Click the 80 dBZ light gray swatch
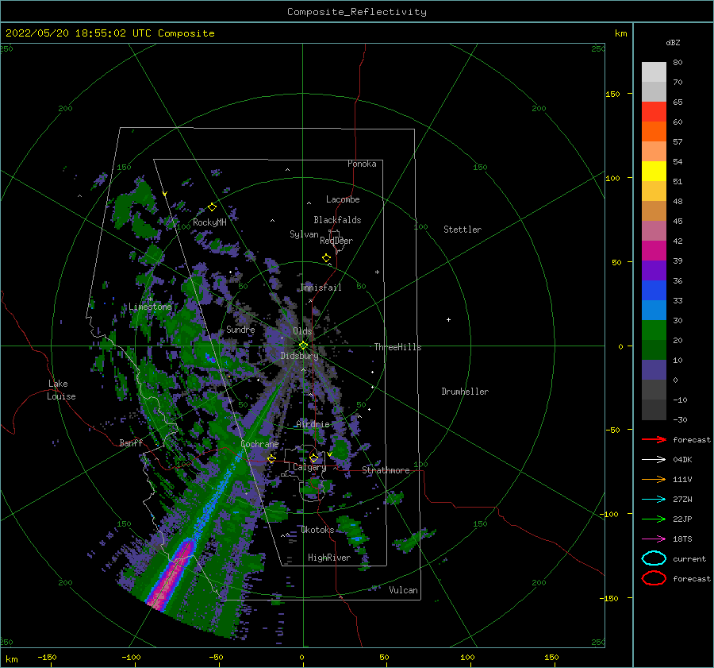The width and height of the screenshot is (714, 668). click(654, 71)
